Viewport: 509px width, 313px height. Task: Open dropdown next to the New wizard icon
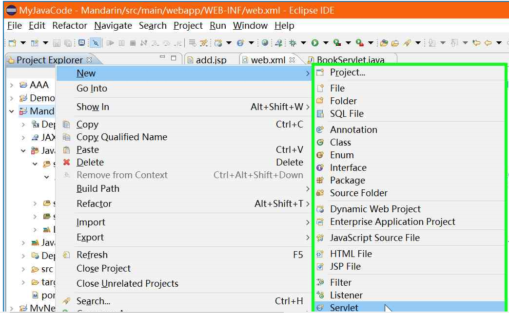pyautogui.click(x=23, y=43)
